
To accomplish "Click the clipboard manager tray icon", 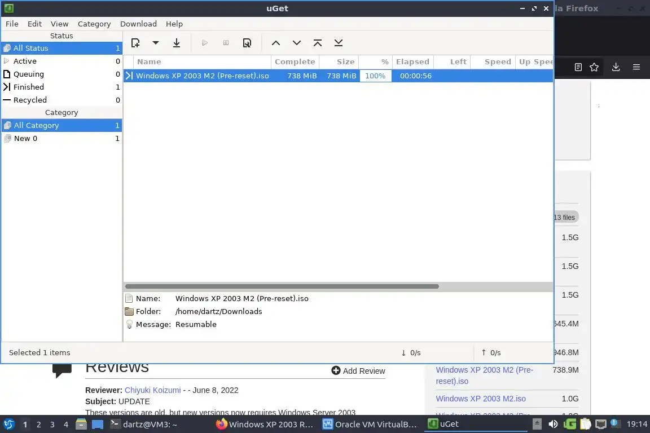I will [x=585, y=425].
